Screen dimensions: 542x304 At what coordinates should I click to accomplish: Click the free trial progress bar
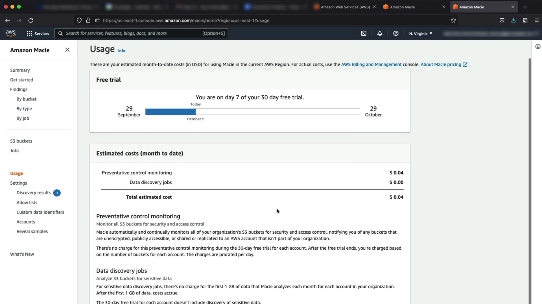[x=252, y=112]
